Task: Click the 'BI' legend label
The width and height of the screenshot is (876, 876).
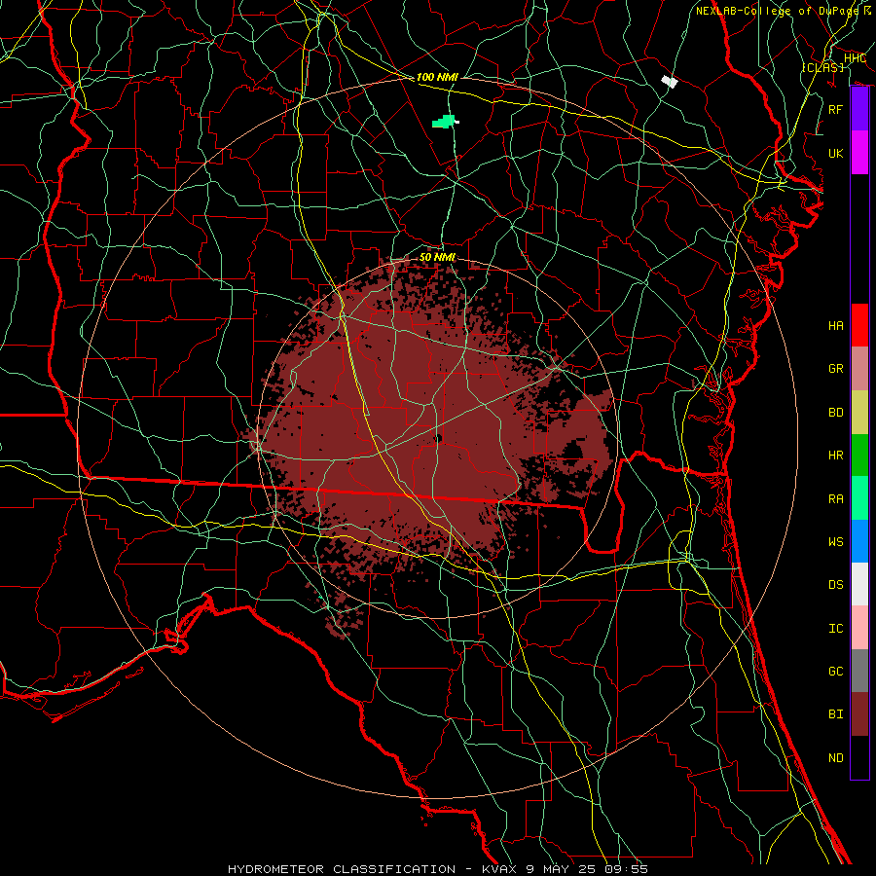Action: (x=836, y=714)
